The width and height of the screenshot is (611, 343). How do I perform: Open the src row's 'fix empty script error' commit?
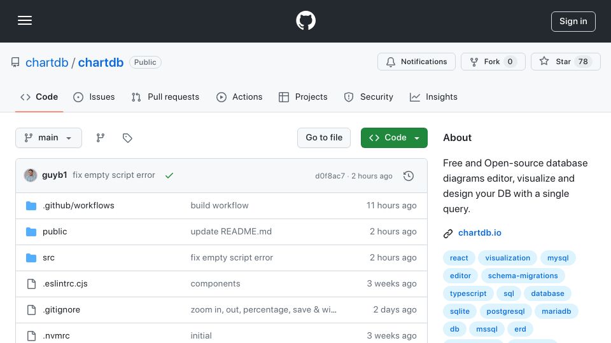click(232, 257)
